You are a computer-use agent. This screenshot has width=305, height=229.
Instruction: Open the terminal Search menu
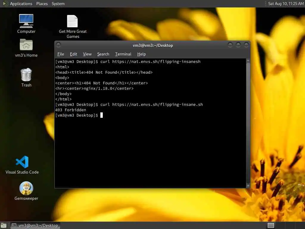coord(103,54)
